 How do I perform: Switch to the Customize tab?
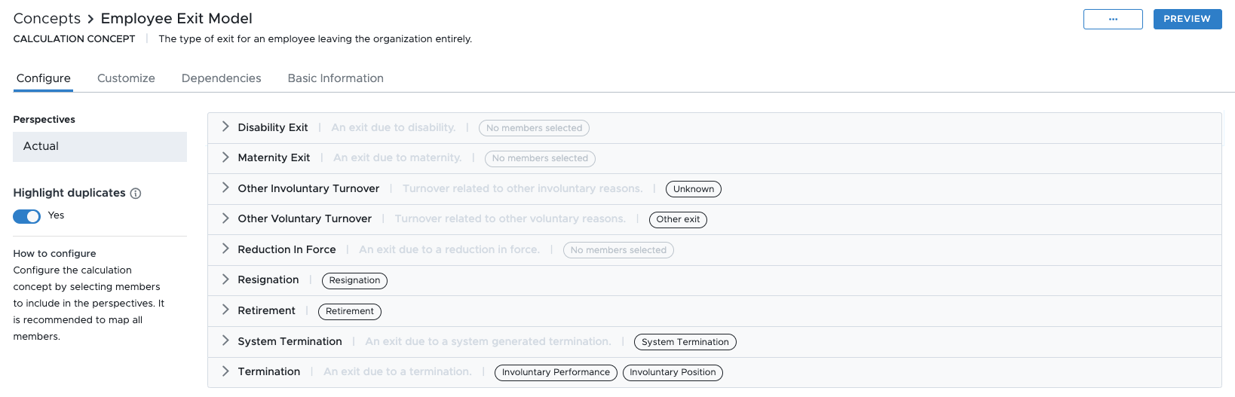(126, 78)
